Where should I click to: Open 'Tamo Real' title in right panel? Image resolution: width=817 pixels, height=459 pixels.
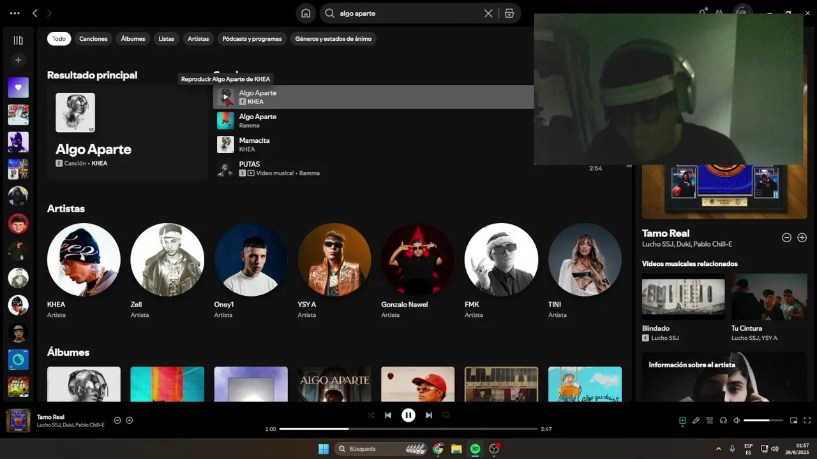(x=666, y=233)
